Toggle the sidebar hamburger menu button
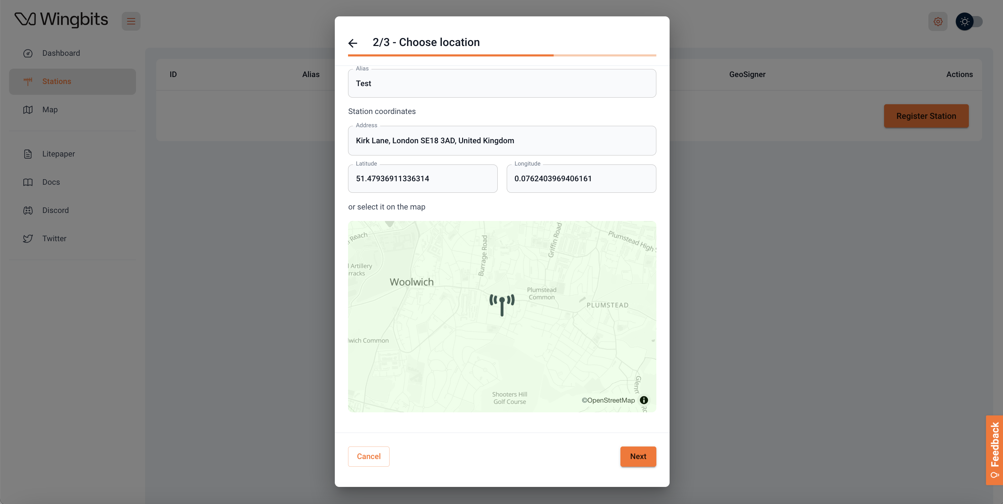Image resolution: width=1003 pixels, height=504 pixels. point(131,21)
